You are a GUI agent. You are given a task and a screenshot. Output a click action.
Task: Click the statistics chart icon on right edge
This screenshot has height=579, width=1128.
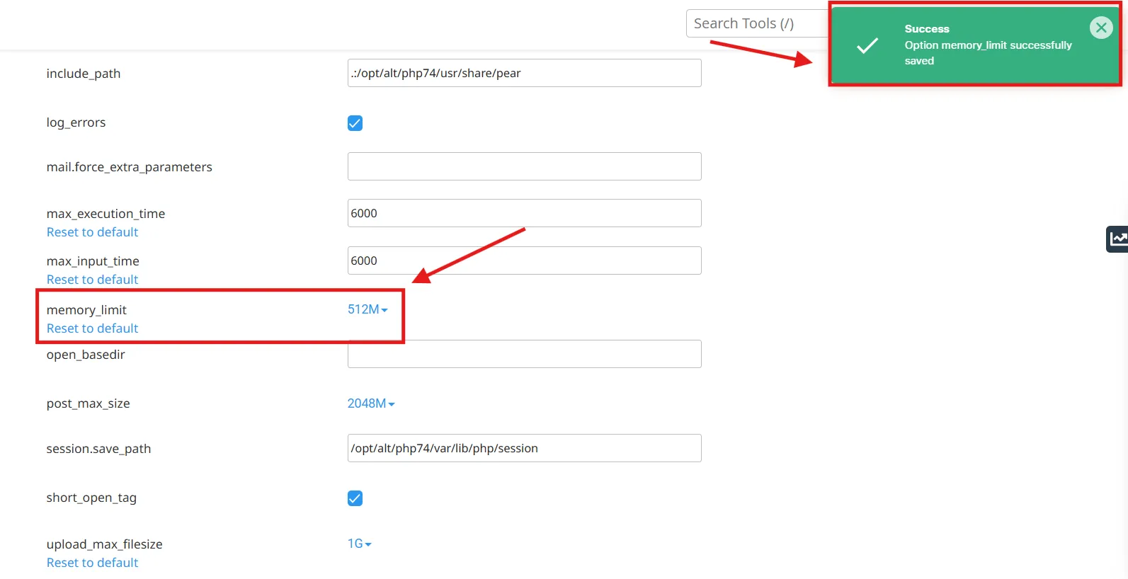[x=1117, y=239]
